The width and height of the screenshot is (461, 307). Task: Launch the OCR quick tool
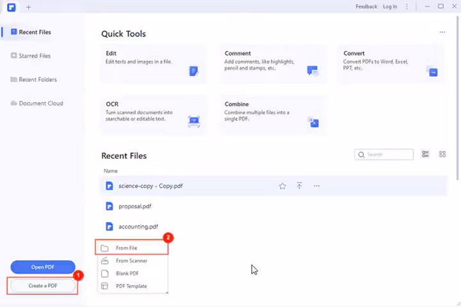[152, 113]
